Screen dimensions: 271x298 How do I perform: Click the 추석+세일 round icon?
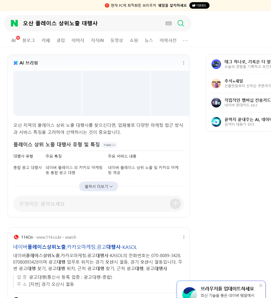pos(216,83)
